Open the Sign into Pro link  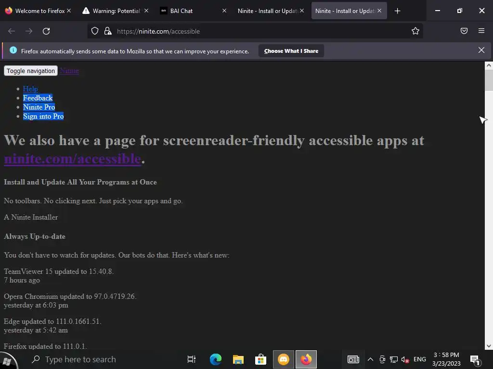[x=43, y=116]
